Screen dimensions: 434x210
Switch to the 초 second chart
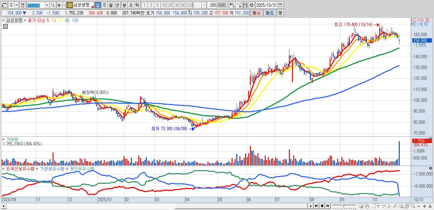(x=130, y=5)
